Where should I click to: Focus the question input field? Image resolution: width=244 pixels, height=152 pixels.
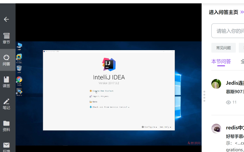coord(227,31)
